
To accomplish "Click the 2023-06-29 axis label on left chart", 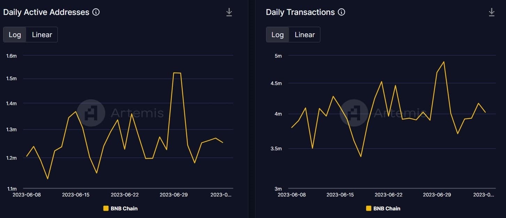I will [174, 195].
